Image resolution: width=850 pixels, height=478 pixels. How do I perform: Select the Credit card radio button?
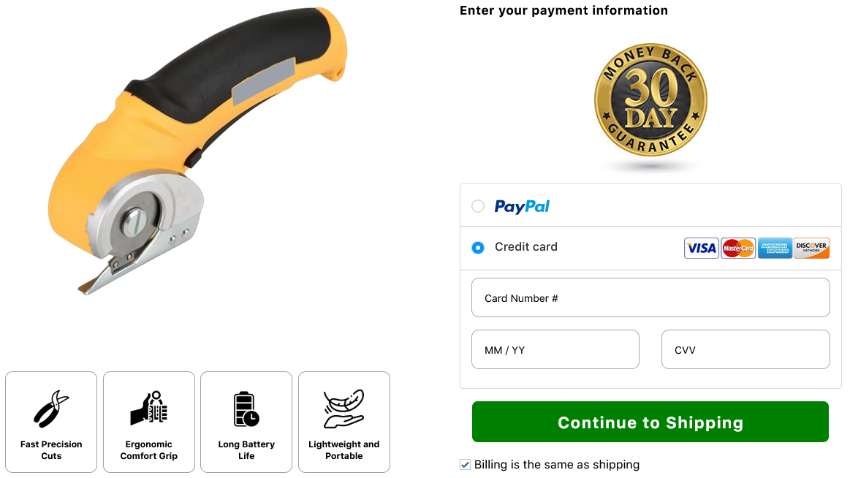[477, 248]
